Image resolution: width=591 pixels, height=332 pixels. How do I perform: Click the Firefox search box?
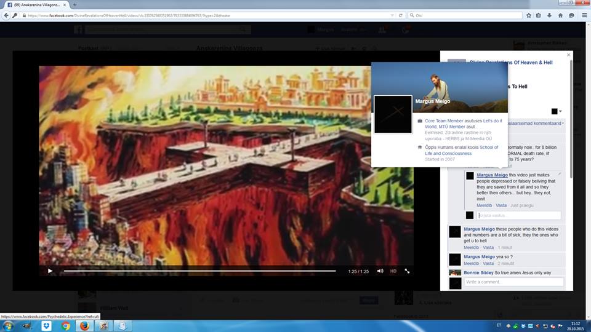tap(465, 15)
